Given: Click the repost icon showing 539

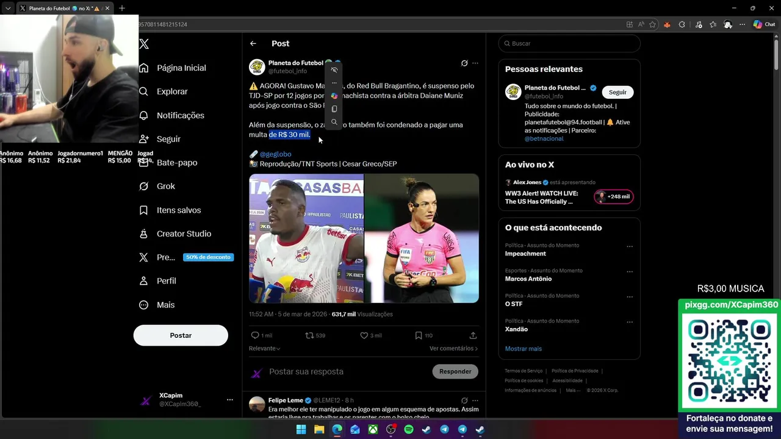Looking at the screenshot, I should [315, 335].
